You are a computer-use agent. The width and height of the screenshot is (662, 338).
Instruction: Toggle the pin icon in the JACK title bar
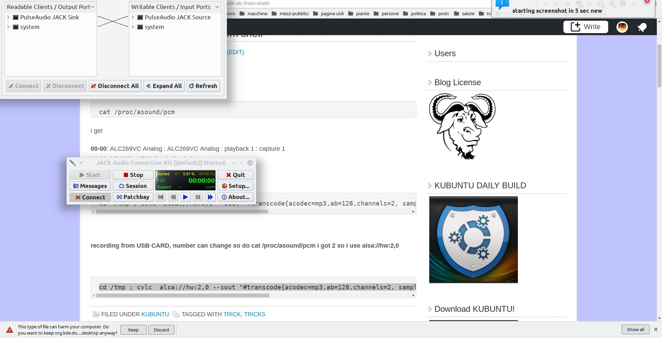tap(81, 163)
